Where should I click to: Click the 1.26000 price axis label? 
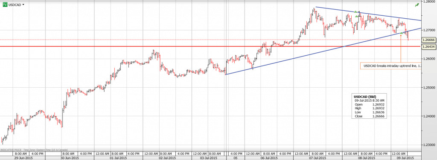(429, 59)
